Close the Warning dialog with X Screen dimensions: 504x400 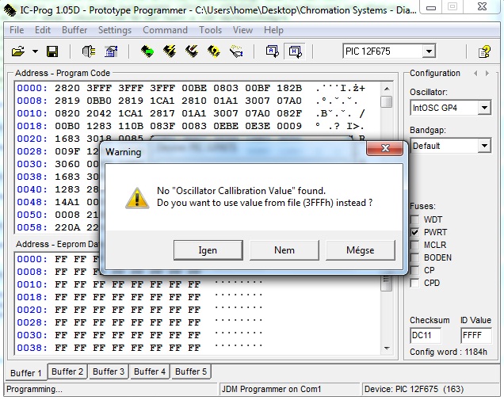[385, 148]
